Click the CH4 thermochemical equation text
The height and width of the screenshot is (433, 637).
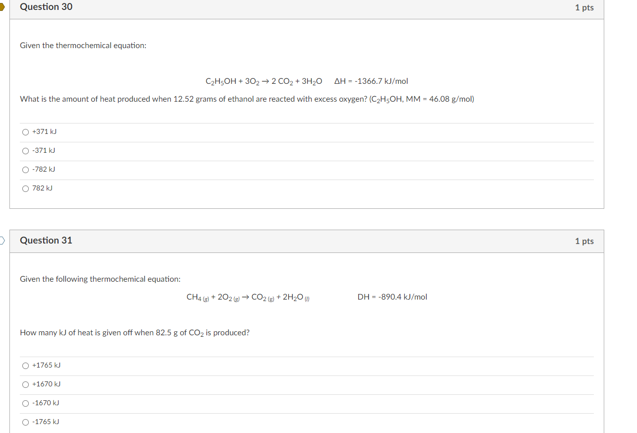click(248, 297)
